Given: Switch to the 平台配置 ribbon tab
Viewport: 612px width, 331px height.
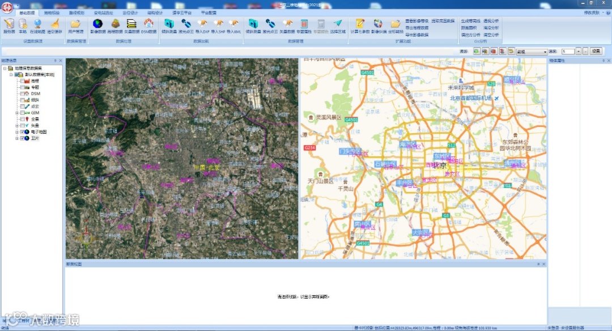Looking at the screenshot, I should 209,13.
